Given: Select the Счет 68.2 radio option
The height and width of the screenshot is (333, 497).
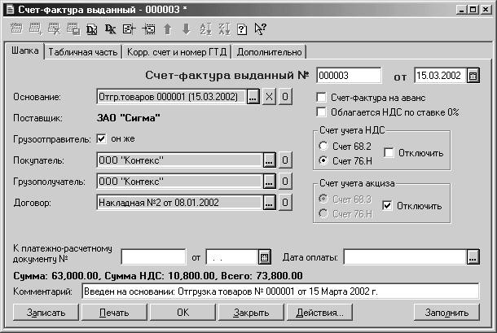Looking at the screenshot, I should [324, 145].
